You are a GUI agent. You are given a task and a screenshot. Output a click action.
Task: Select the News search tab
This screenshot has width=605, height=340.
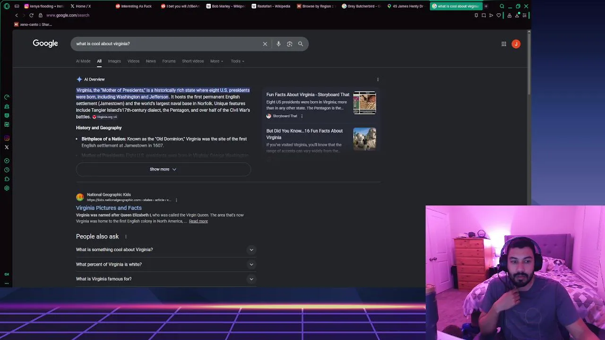(x=151, y=61)
